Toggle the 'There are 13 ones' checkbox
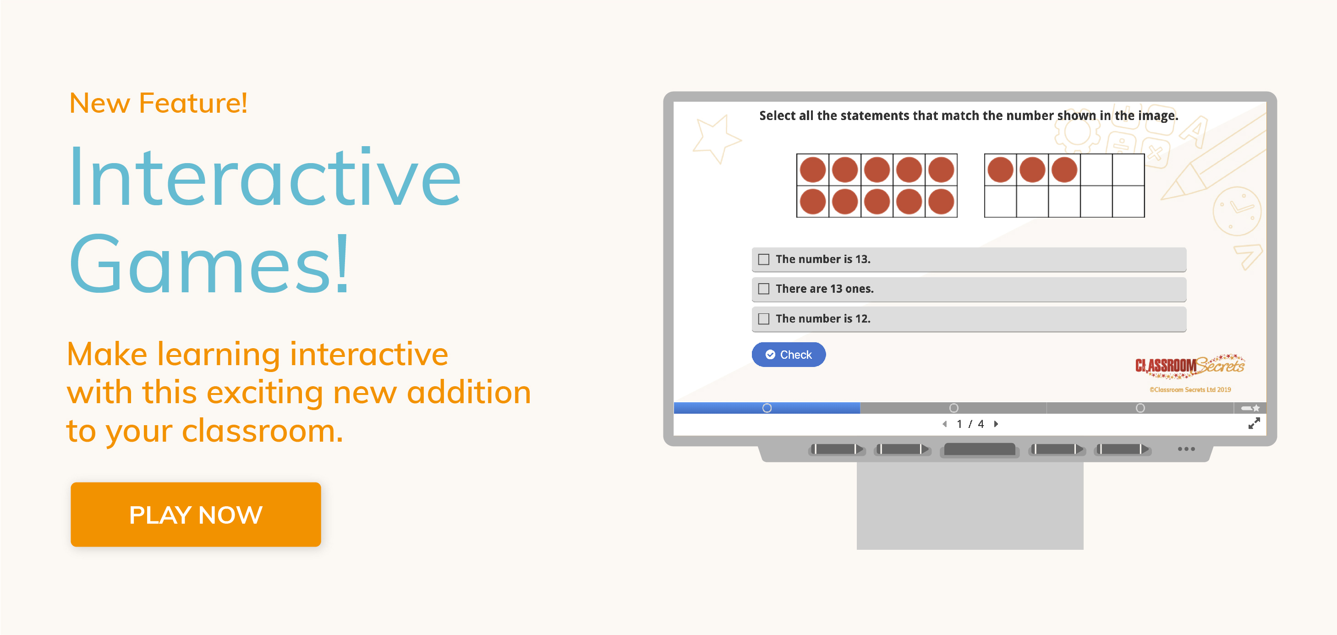Screen dimensions: 1337x635 tap(762, 287)
